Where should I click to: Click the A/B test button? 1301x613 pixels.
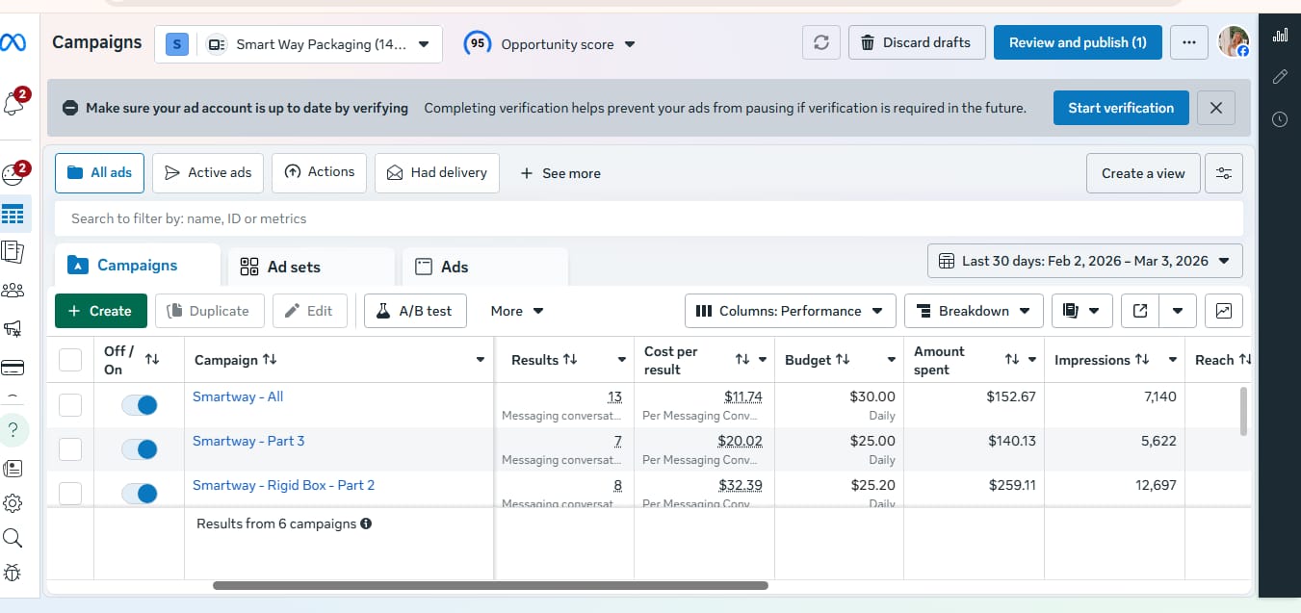(x=415, y=311)
